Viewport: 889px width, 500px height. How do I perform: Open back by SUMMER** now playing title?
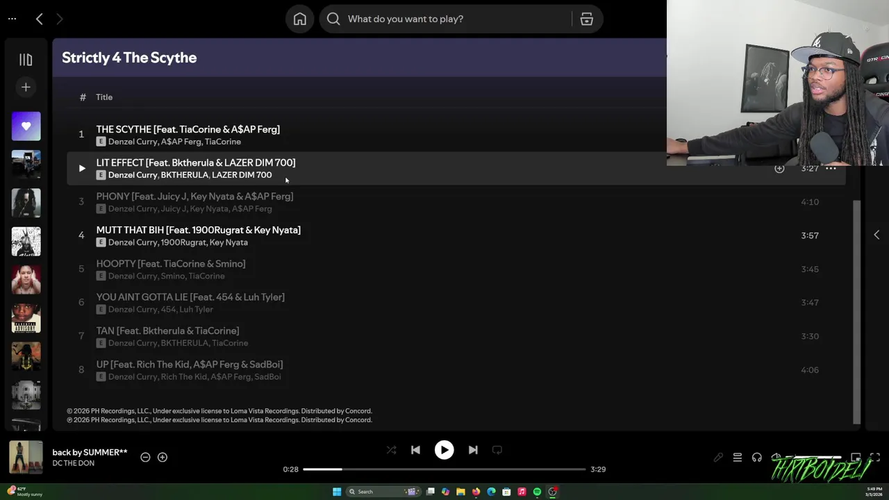click(x=90, y=452)
